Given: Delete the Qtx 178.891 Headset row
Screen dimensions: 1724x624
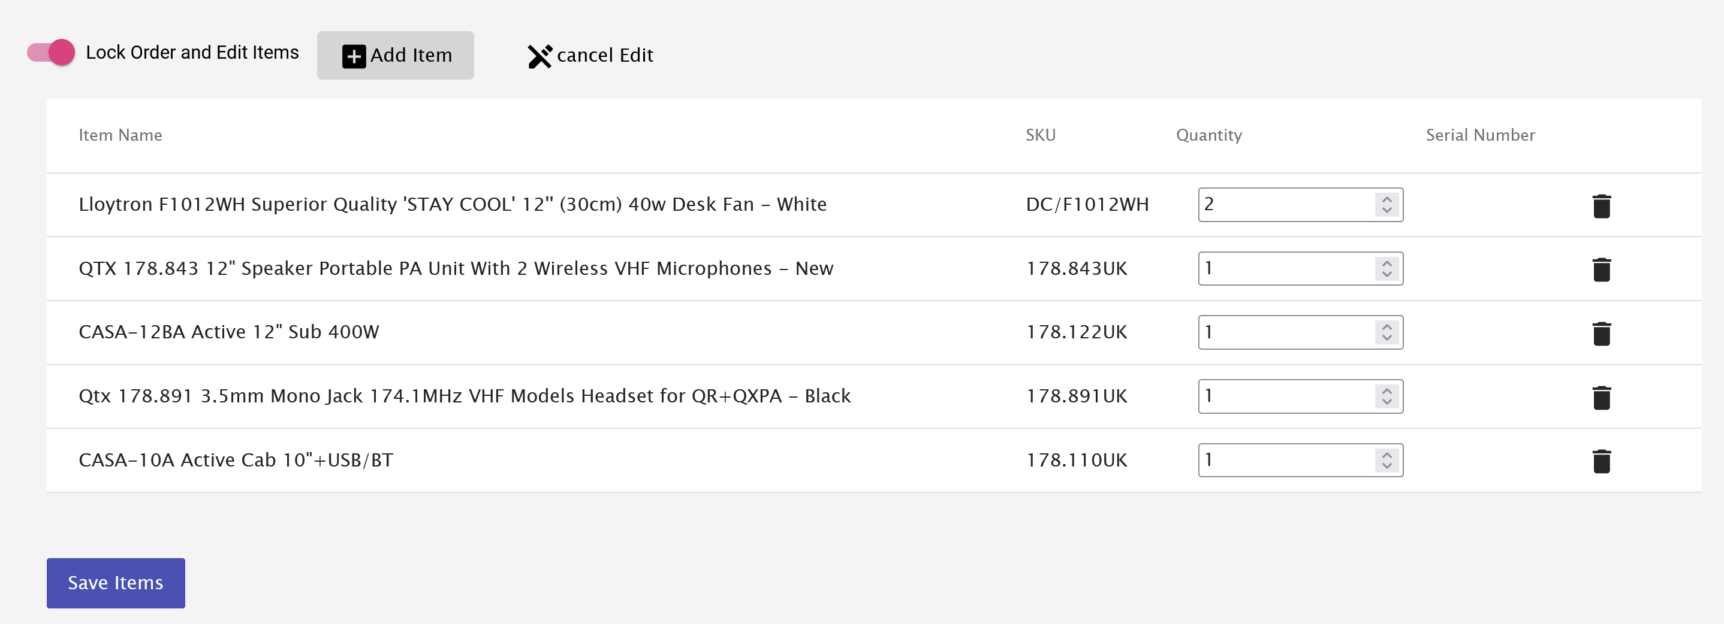Looking at the screenshot, I should click(x=1601, y=396).
